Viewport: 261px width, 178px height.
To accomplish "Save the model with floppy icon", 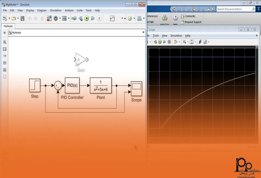I will tap(23, 18).
